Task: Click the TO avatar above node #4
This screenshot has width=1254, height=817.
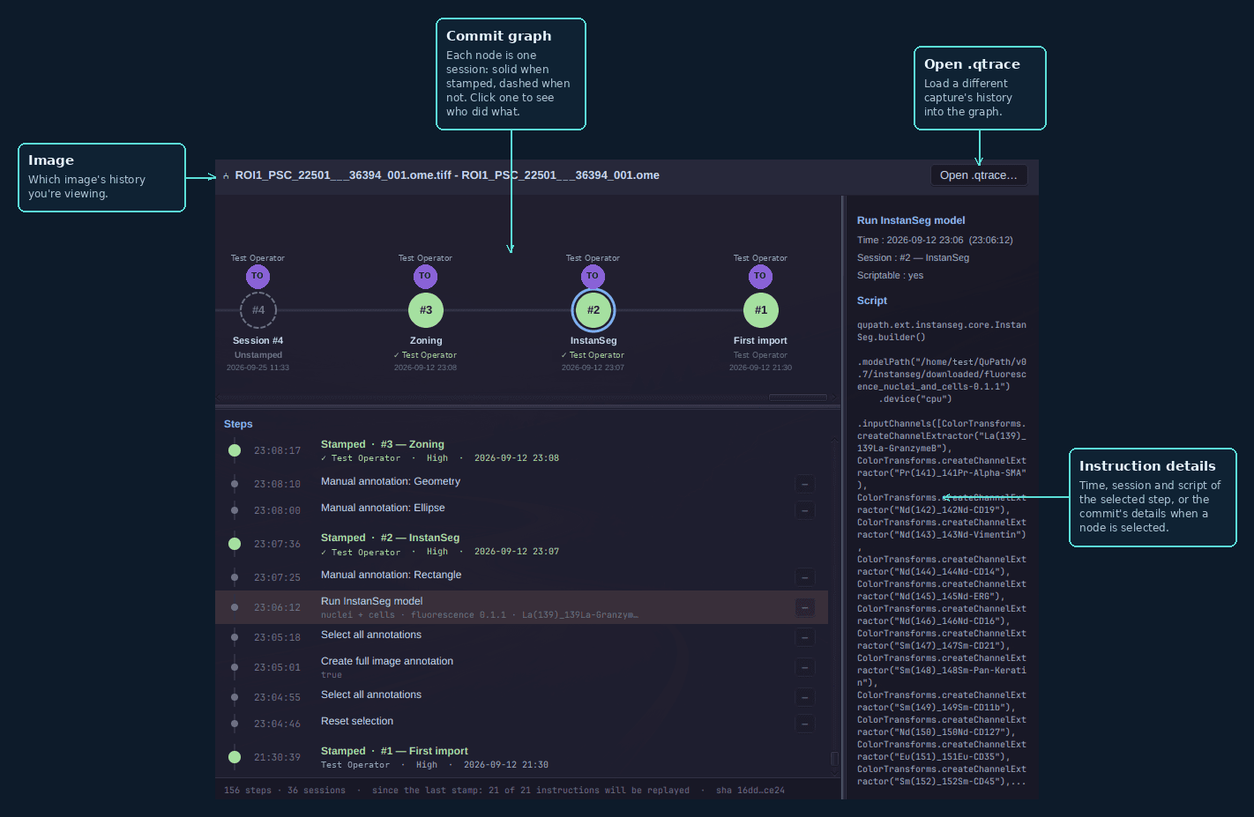Action: coord(258,276)
